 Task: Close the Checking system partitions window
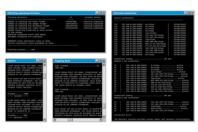pos(104,13)
